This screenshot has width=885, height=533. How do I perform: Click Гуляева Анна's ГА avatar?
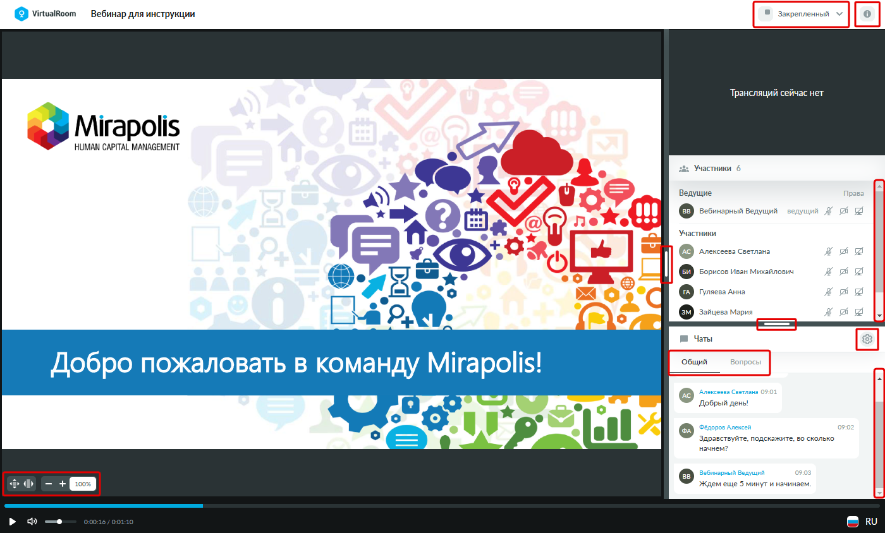point(687,292)
